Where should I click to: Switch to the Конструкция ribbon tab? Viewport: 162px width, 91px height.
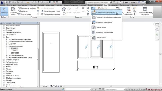tap(23, 5)
